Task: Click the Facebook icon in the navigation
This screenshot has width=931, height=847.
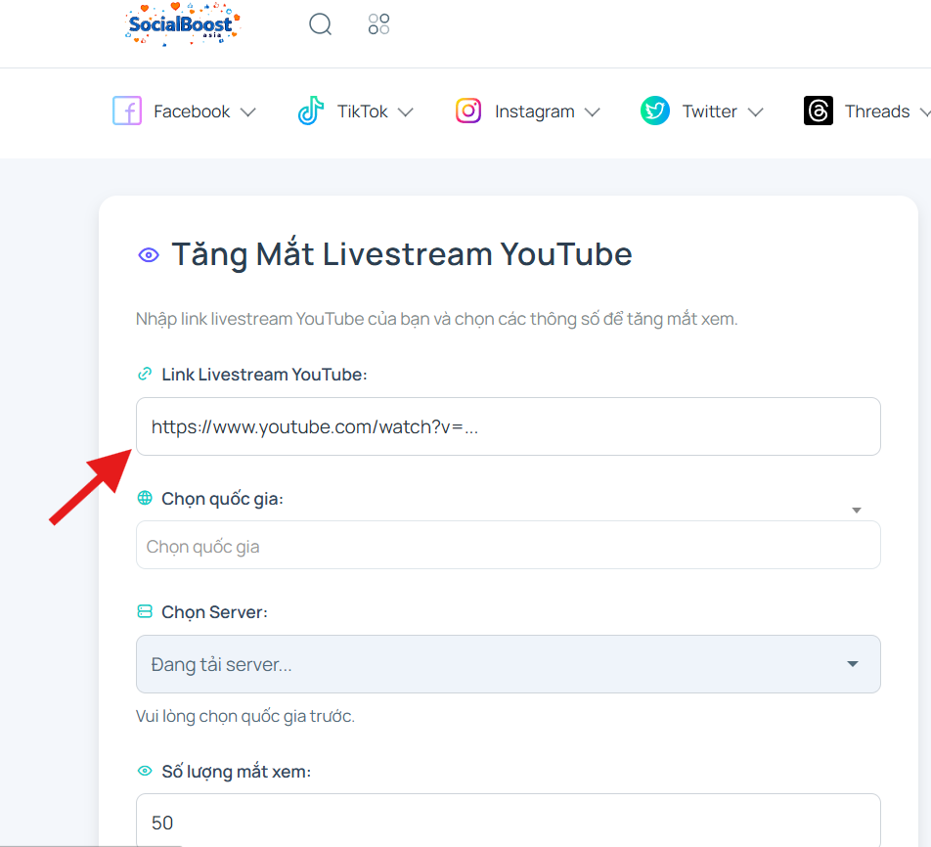Action: [127, 111]
